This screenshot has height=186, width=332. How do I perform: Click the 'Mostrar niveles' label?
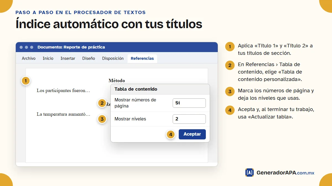130,119
